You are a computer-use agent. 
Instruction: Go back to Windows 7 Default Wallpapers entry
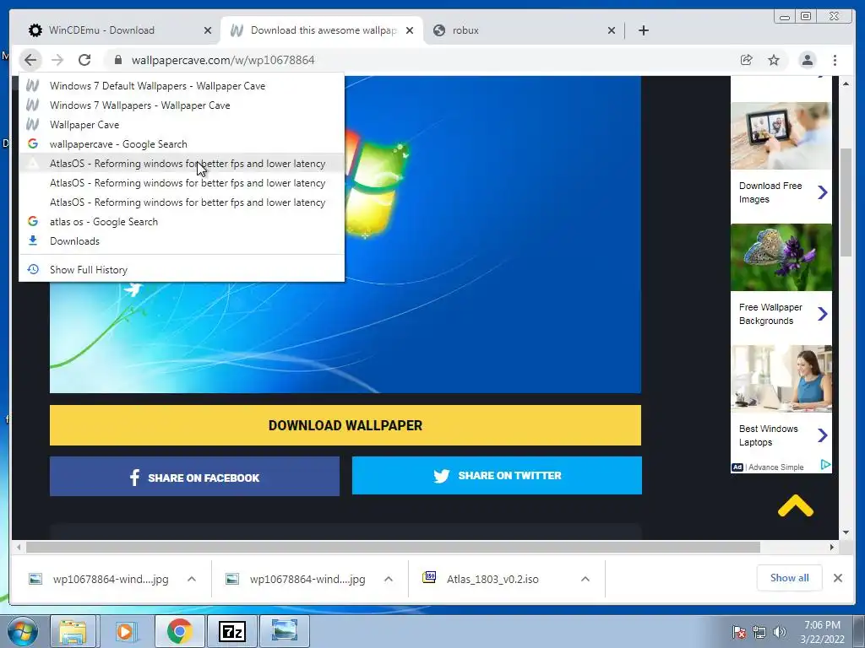pyautogui.click(x=182, y=86)
